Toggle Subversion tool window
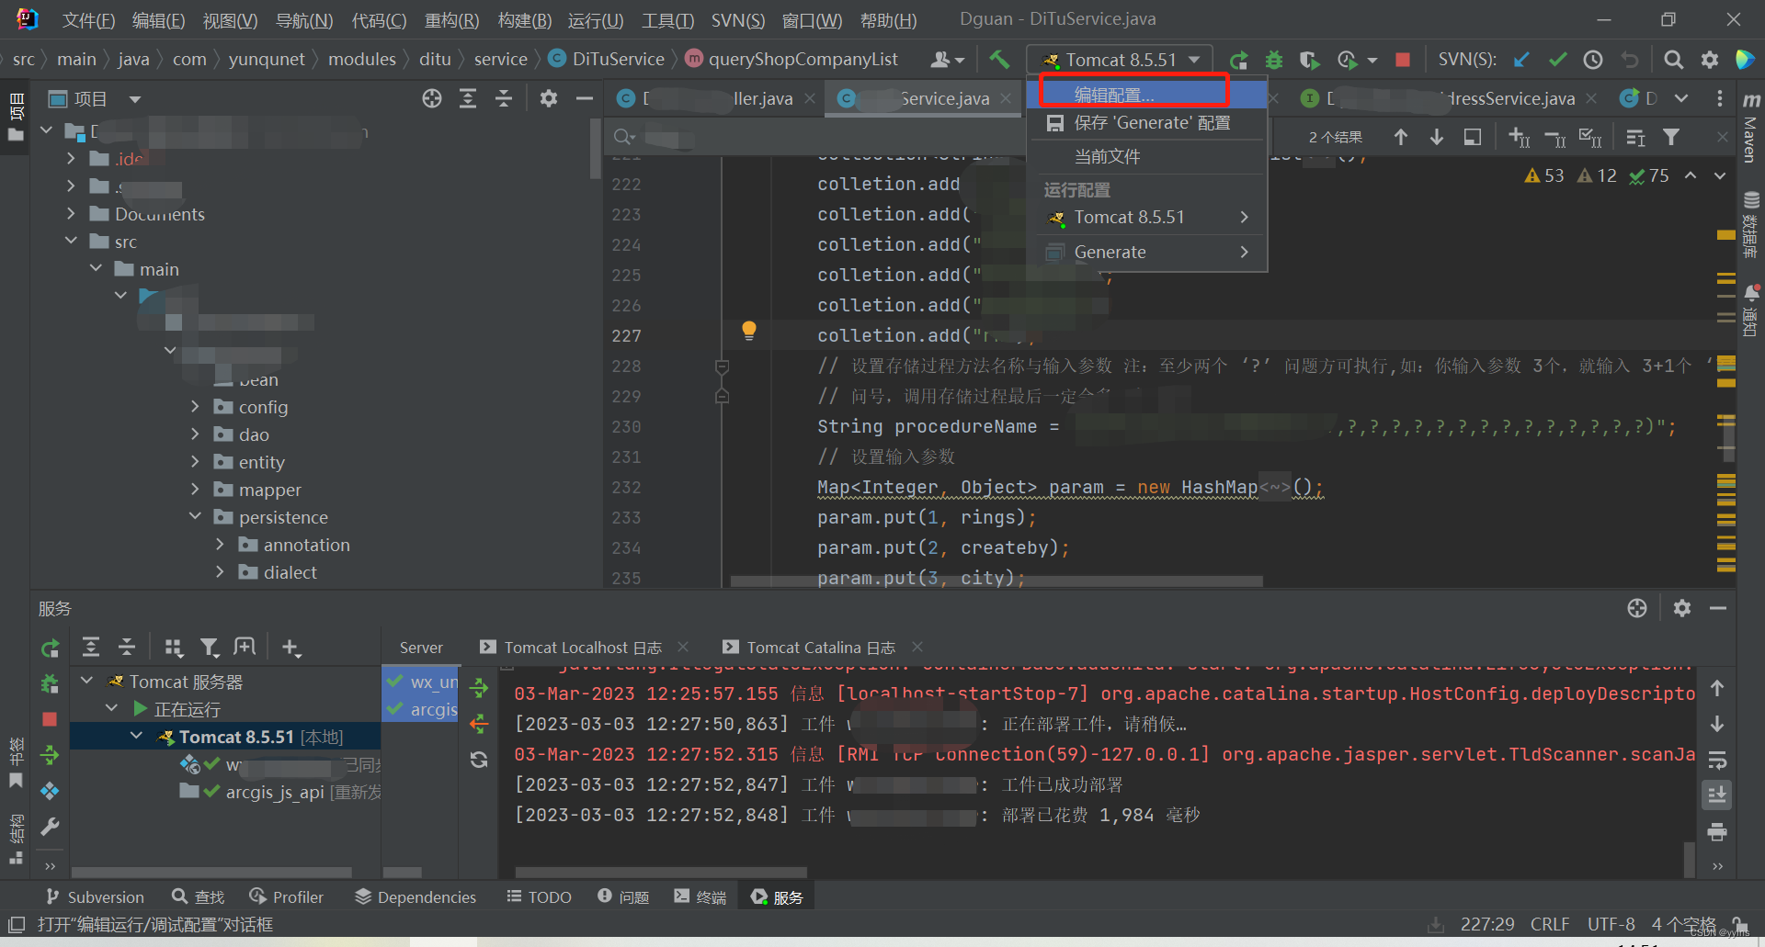Screen dimensions: 1765x947 coord(95,896)
